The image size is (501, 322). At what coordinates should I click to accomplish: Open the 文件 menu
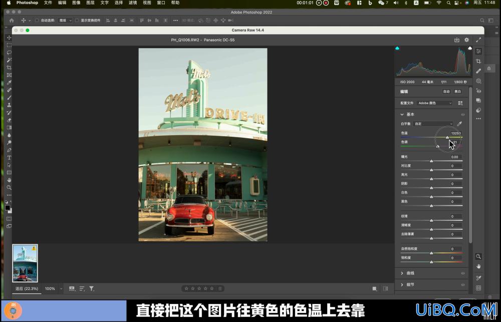pyautogui.click(x=48, y=3)
